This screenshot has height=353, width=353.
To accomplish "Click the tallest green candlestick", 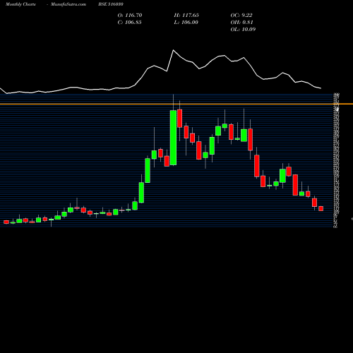I will tap(174, 138).
